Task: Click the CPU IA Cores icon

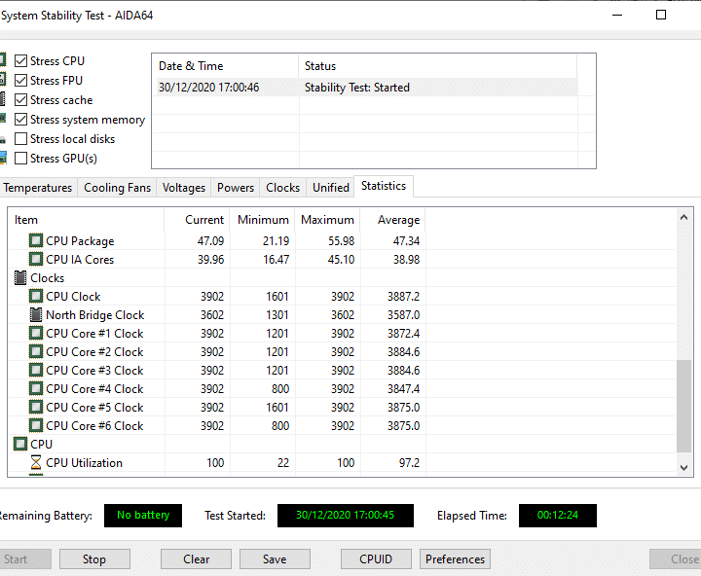Action: [36, 260]
